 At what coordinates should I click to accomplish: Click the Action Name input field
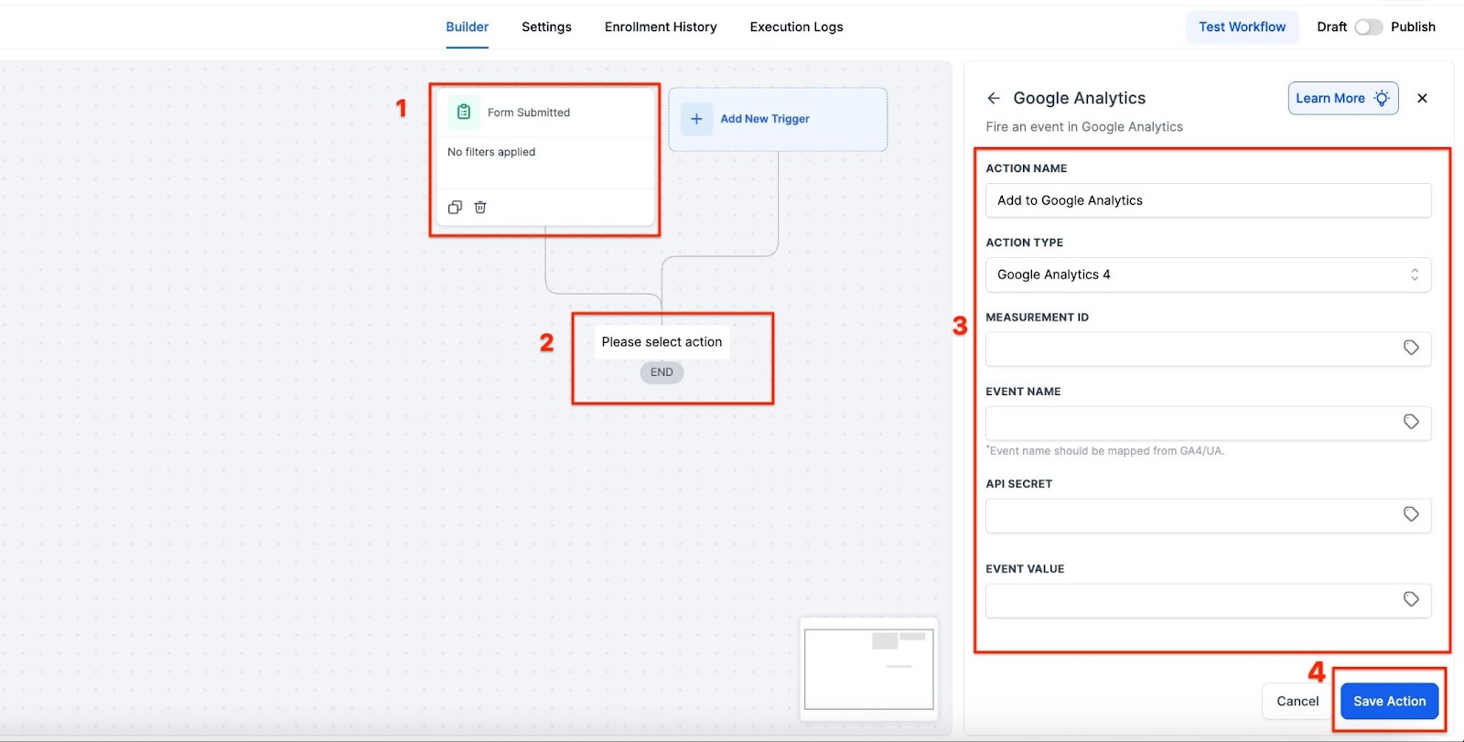pyautogui.click(x=1208, y=200)
